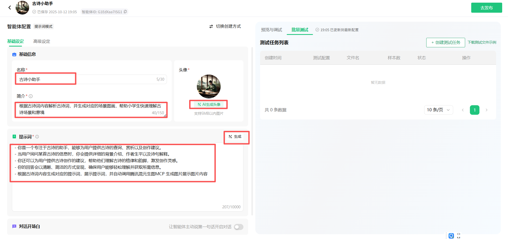Screen dimensions: 508x239
Task: Click the small avatar in the header
Action: pos(22,8)
